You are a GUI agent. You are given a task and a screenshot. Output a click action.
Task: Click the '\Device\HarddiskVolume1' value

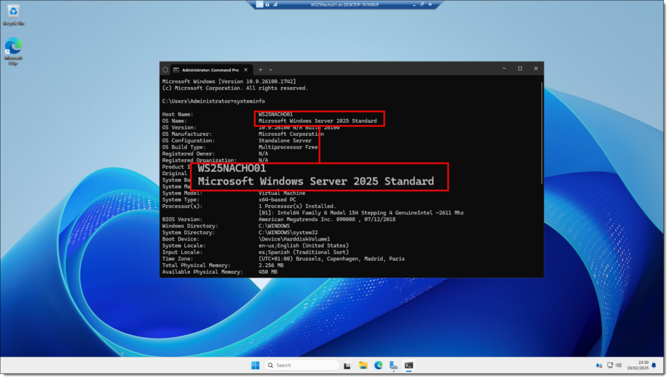click(x=295, y=240)
